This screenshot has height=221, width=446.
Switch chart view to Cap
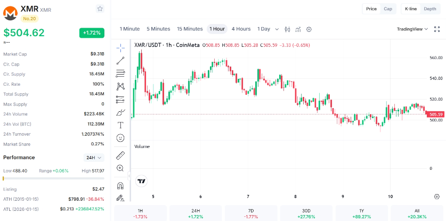click(388, 9)
